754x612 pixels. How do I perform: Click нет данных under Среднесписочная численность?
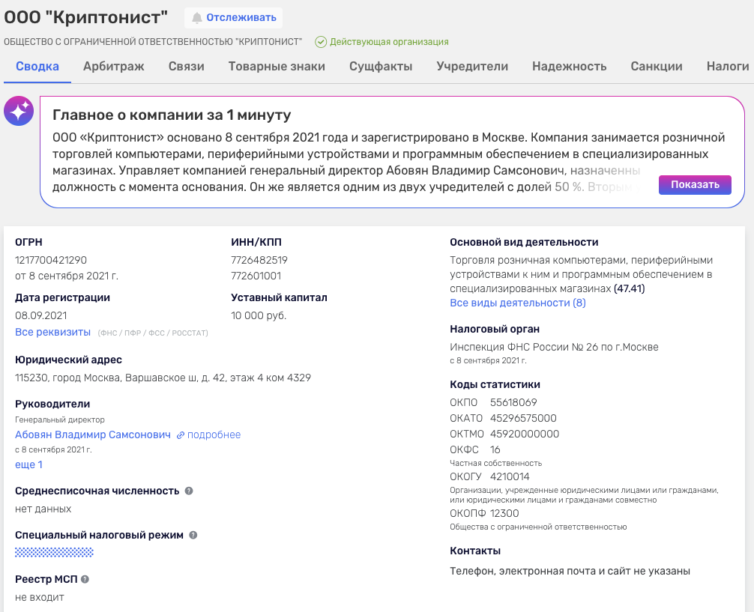43,509
